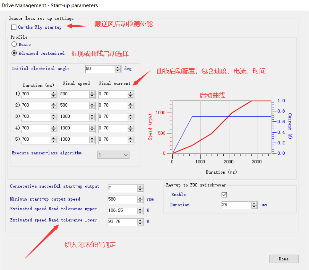Image resolution: width=309 pixels, height=270 pixels.
Task: Decrement row 1 Final current with the down arrow
Action: click(x=131, y=96)
